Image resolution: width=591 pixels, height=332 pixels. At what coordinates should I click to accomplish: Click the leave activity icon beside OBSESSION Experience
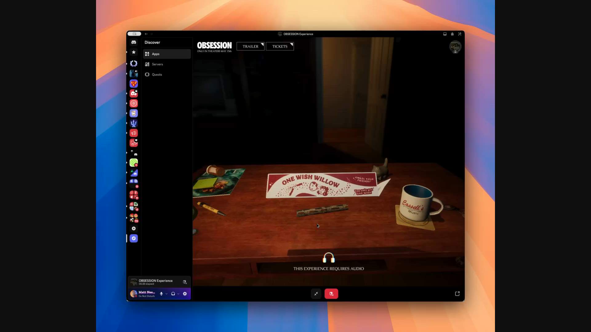(x=185, y=282)
